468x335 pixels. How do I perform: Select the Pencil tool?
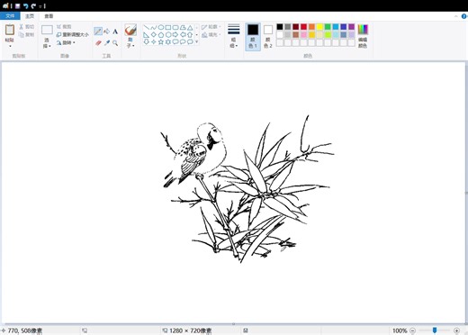(x=98, y=32)
